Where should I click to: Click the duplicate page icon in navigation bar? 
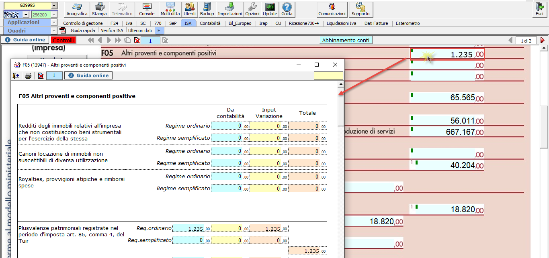[127, 40]
